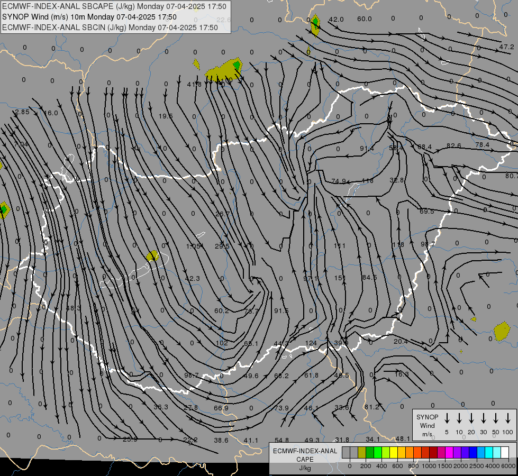This screenshot has height=476, width=518.
Task: Click the 102 value on the map
Action: pyautogui.click(x=222, y=343)
